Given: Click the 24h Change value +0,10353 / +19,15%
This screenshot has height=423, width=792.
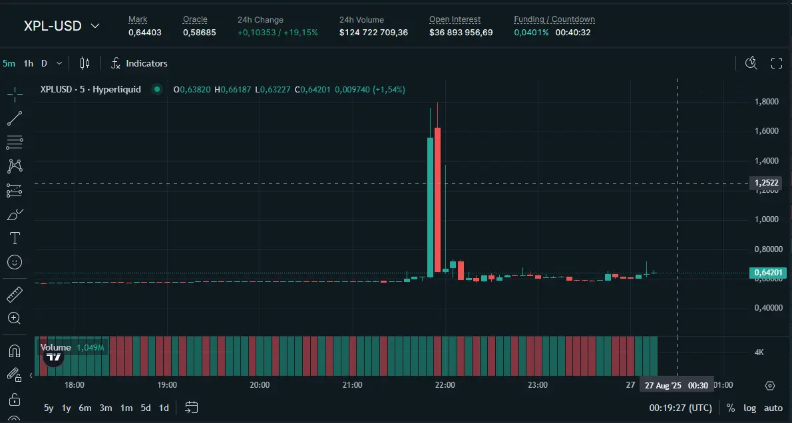Looking at the screenshot, I should pos(278,33).
